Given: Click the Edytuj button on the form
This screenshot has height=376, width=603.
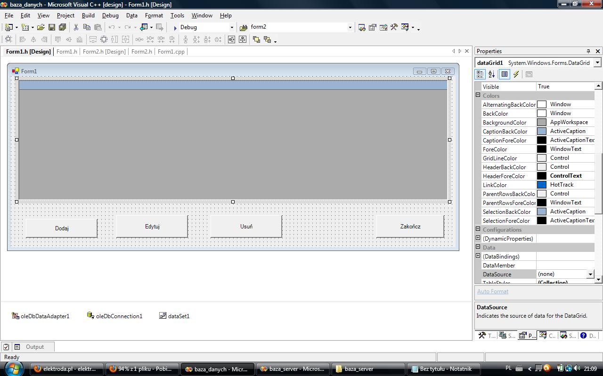Looking at the screenshot, I should click(152, 226).
